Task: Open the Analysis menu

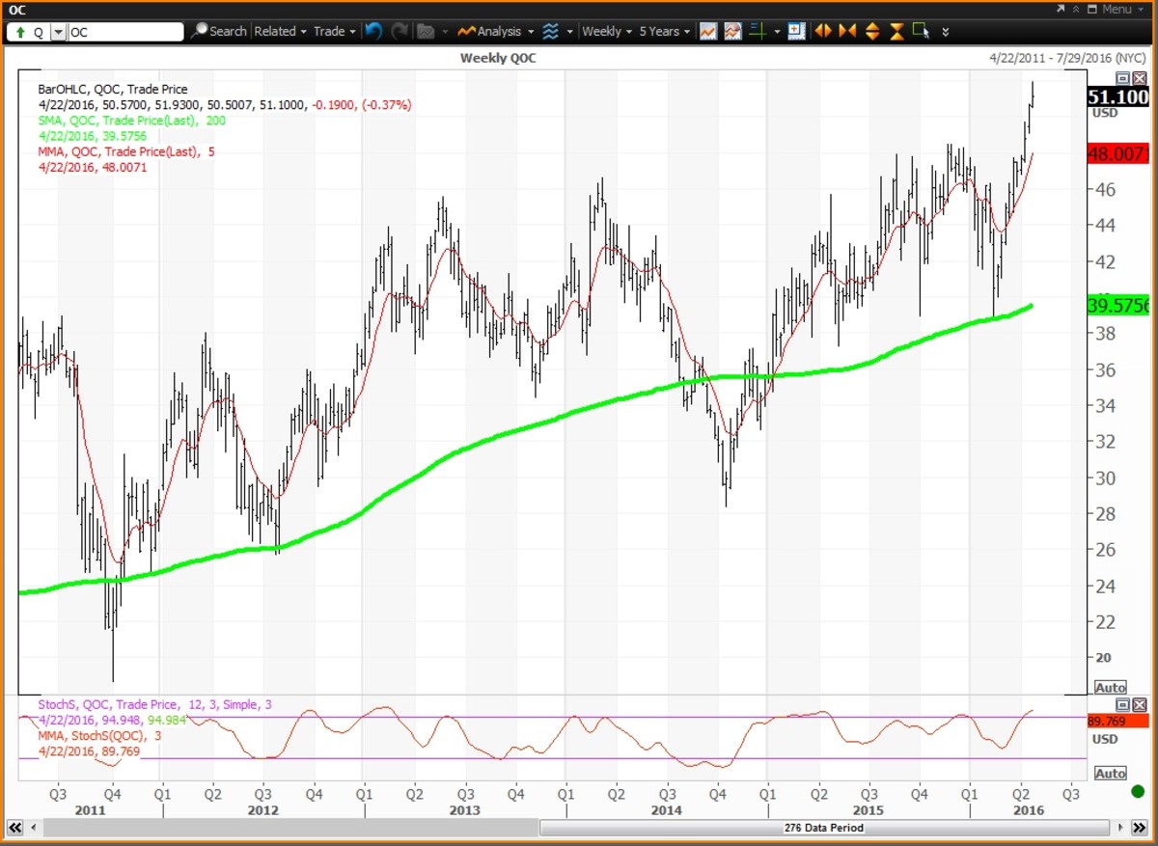Action: click(496, 31)
